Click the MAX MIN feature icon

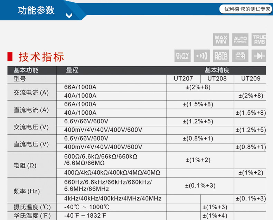(221, 40)
